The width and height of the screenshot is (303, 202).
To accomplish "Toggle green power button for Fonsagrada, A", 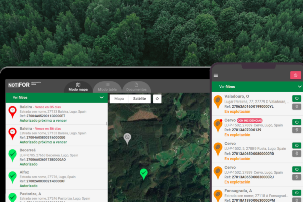I will [297, 193].
